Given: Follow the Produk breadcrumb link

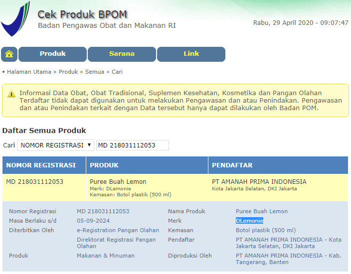Looking at the screenshot, I should tap(68, 72).
